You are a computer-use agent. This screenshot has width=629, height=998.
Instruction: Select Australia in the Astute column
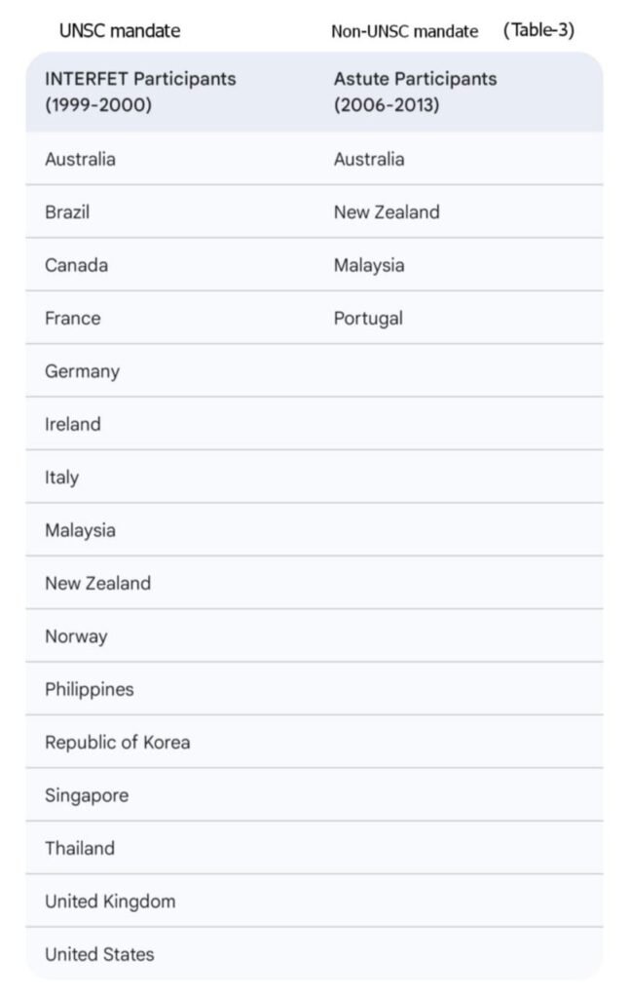(x=369, y=159)
